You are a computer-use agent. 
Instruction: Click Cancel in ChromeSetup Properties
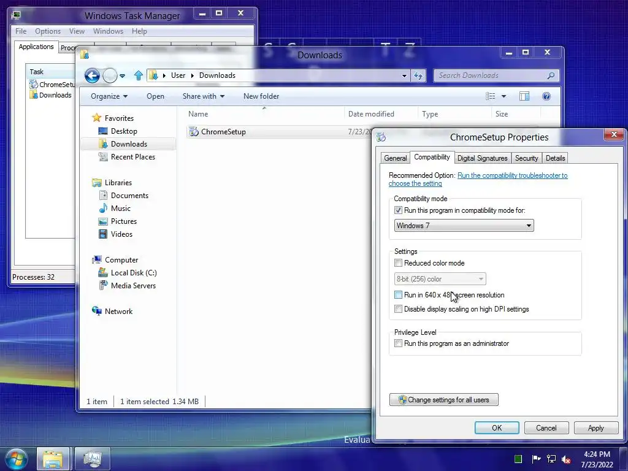546,427
